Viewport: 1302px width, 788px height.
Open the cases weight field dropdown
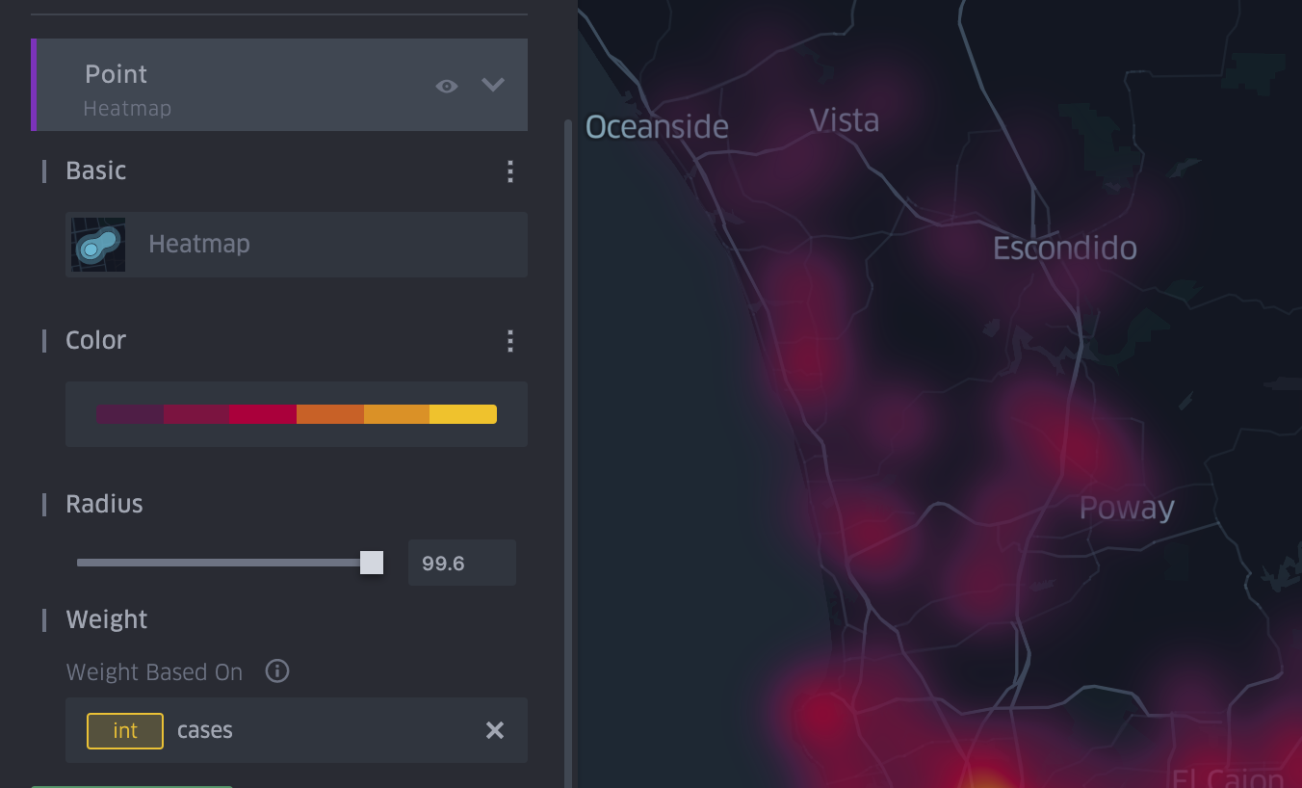click(297, 730)
